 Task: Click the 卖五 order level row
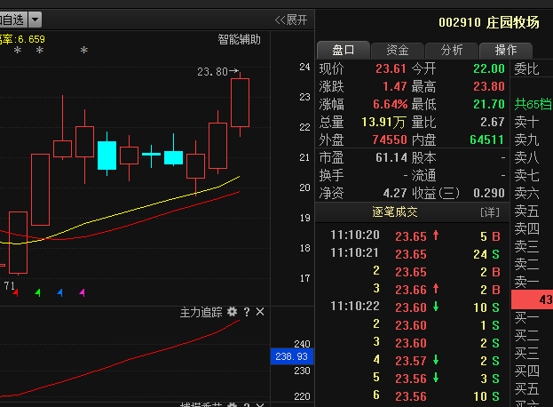[533, 211]
